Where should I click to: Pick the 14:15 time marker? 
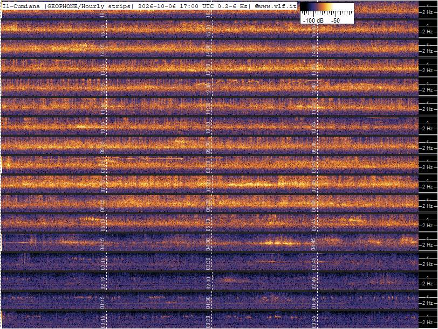(x=103, y=51)
